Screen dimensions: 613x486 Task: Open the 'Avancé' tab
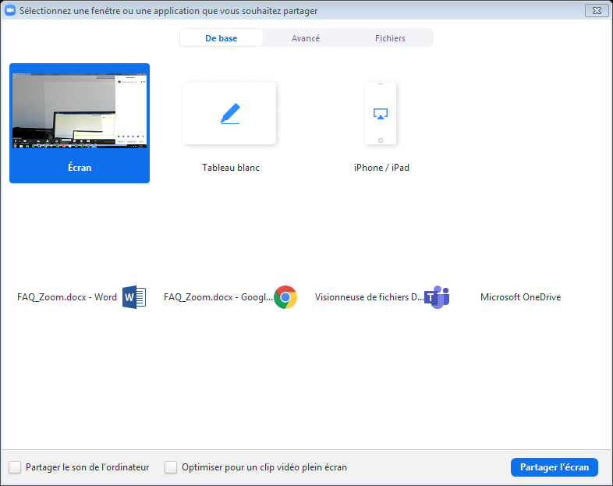click(x=306, y=38)
